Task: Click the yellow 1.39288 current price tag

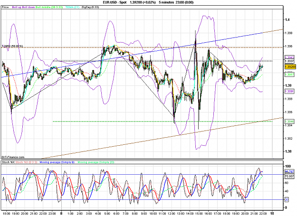Action: pyautogui.click(x=290, y=67)
